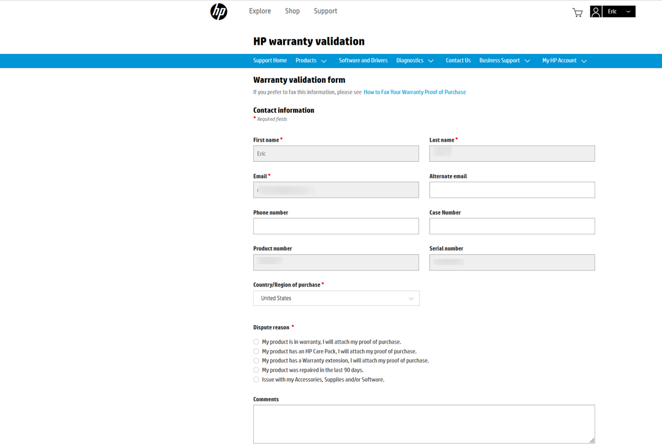
Task: Click the Software and Drivers icon
Action: point(363,60)
